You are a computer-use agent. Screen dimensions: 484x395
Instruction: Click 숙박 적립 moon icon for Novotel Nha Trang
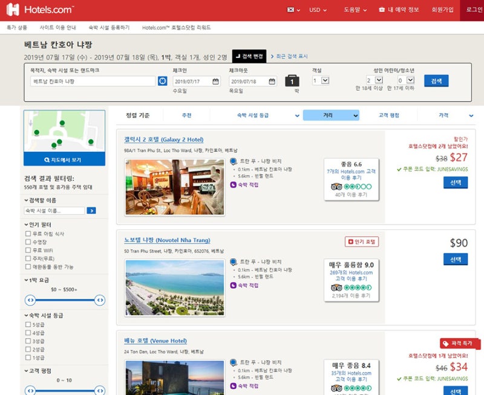coord(234,286)
